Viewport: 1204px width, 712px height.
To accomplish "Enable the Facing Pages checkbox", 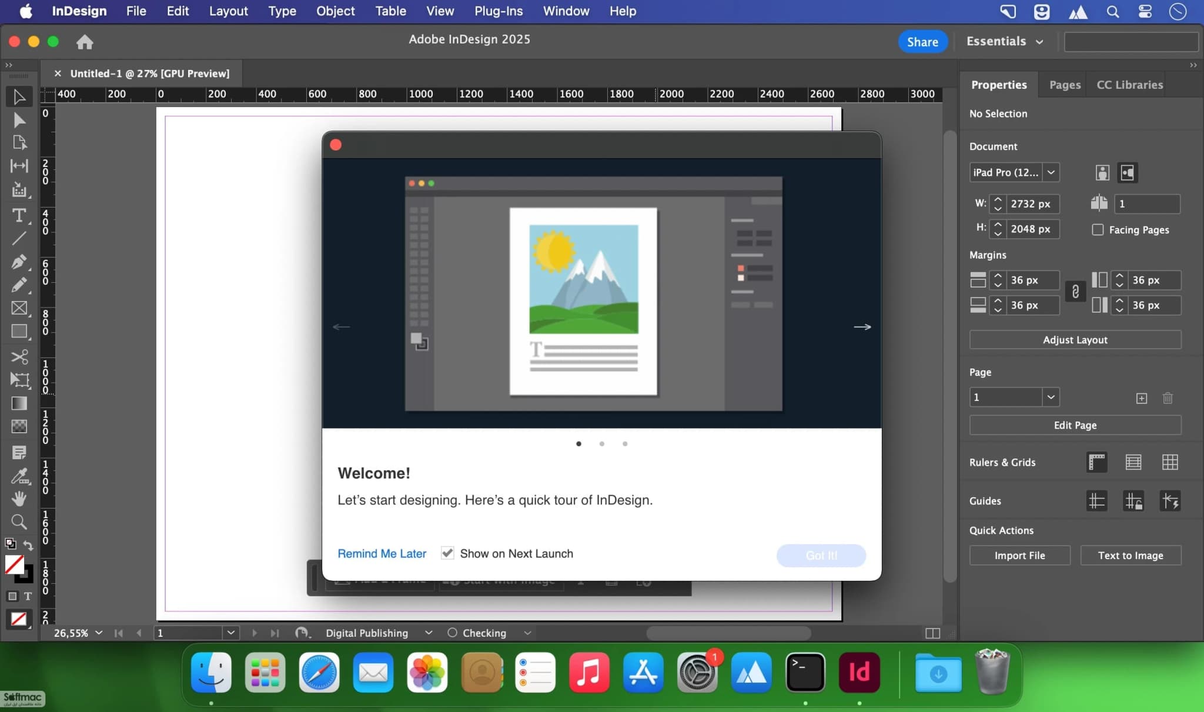I will click(1098, 230).
